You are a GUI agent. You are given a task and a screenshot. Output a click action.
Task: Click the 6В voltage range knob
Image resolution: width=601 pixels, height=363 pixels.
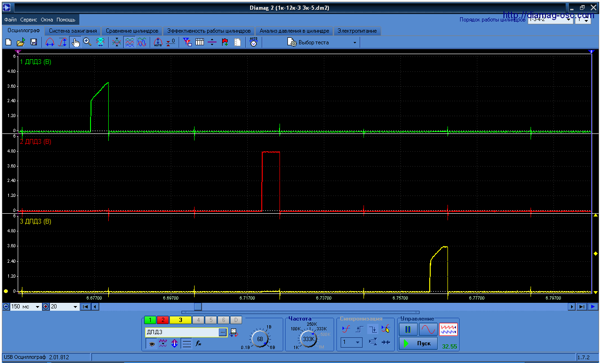pyautogui.click(x=260, y=339)
